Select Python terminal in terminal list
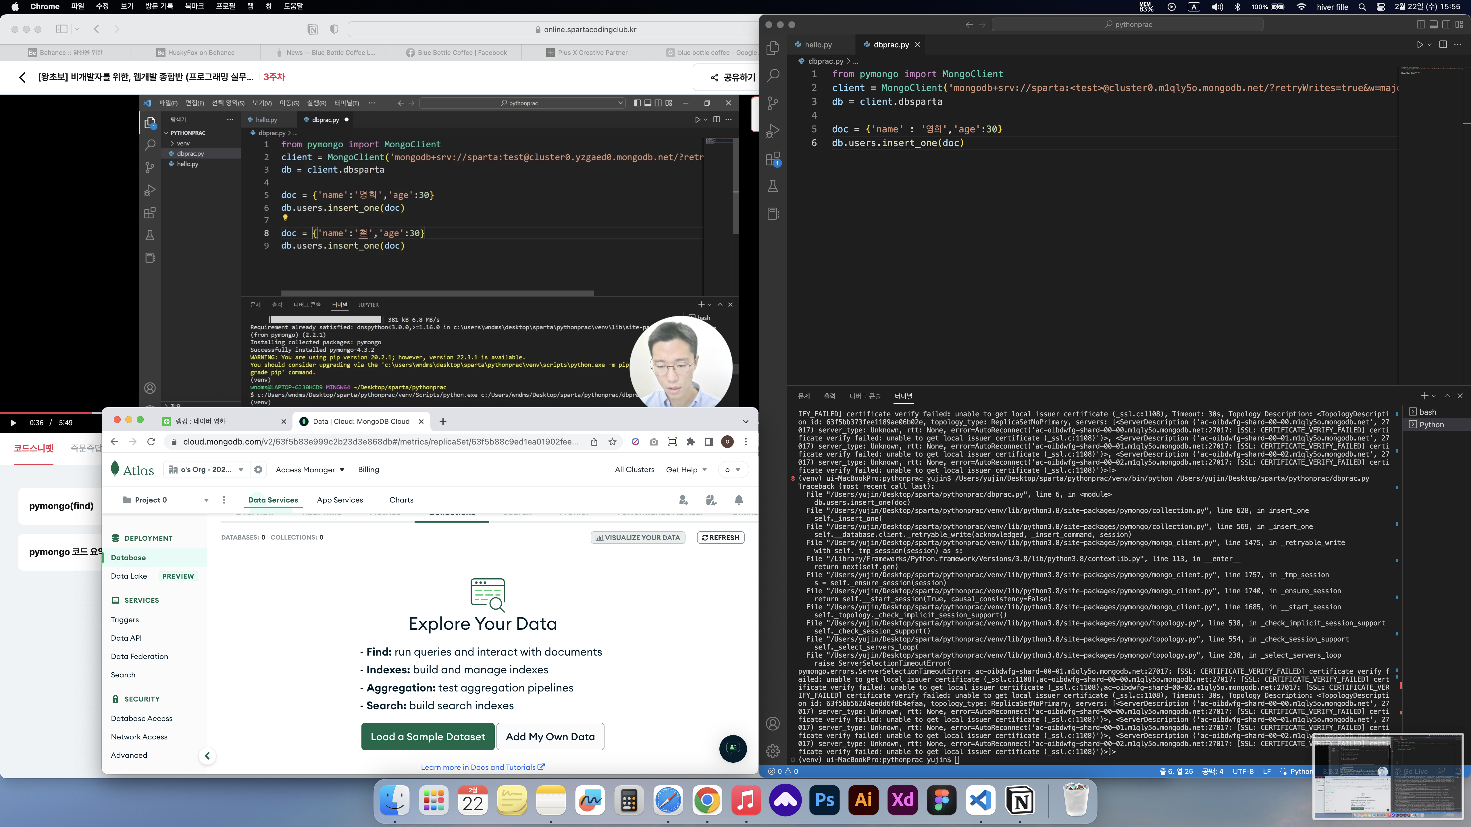This screenshot has width=1471, height=827. (x=1431, y=425)
